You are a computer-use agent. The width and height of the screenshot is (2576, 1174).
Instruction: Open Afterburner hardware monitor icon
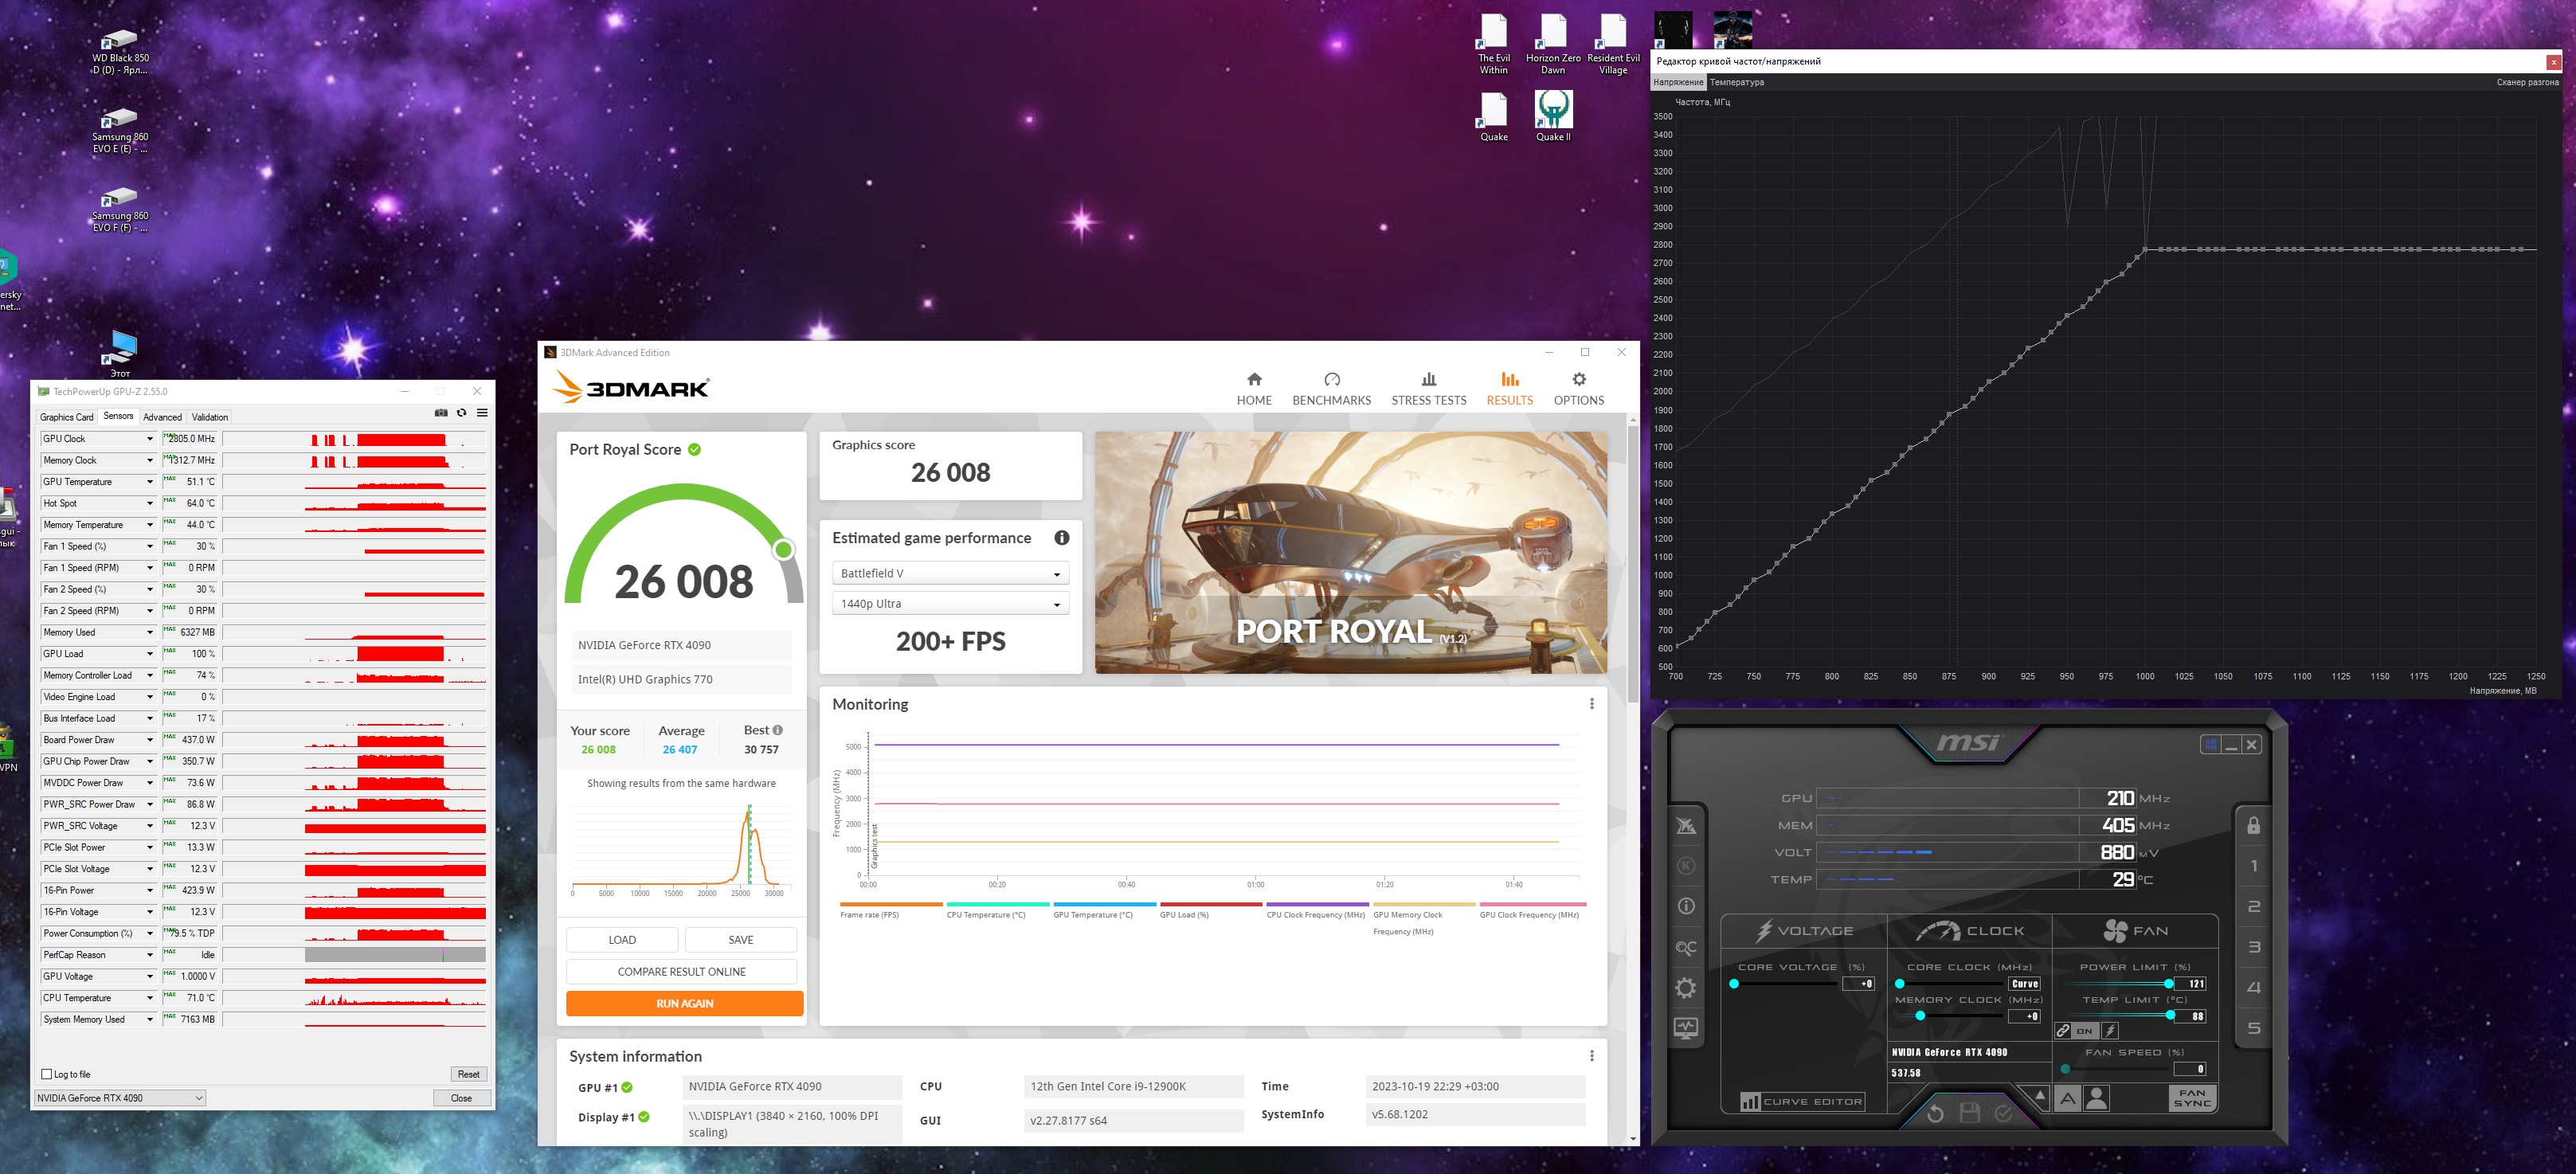[1686, 1028]
